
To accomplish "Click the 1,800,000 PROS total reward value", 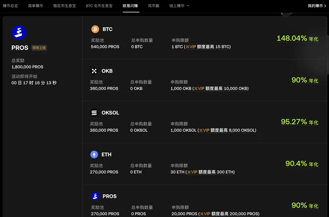I will (x=27, y=67).
